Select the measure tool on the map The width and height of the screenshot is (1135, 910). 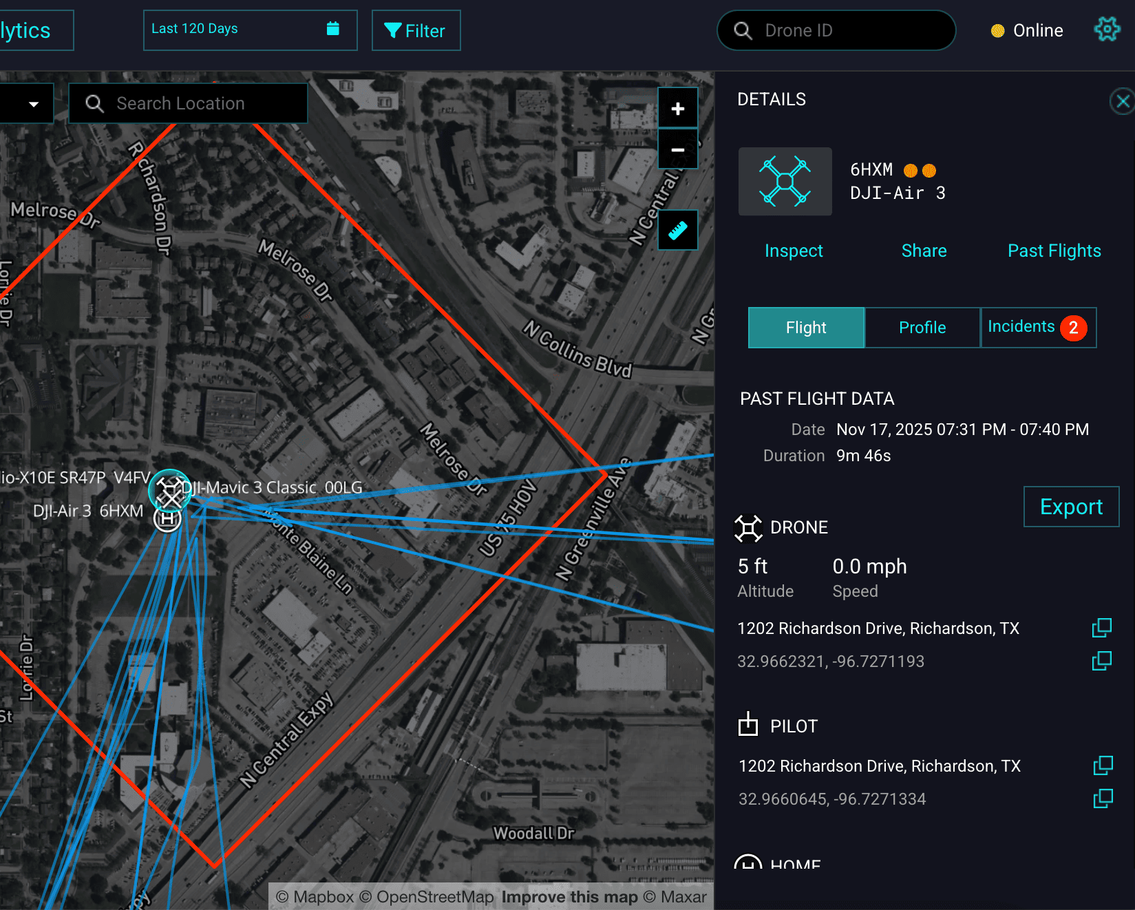[x=678, y=230]
